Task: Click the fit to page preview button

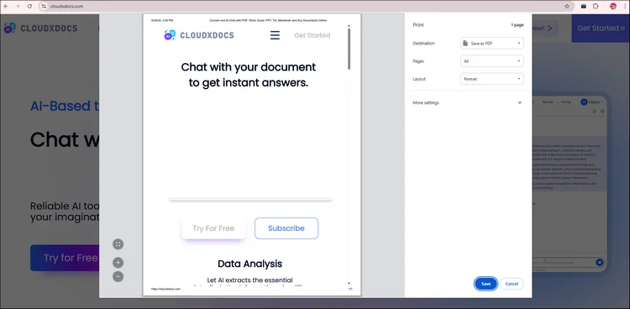Action: click(118, 244)
